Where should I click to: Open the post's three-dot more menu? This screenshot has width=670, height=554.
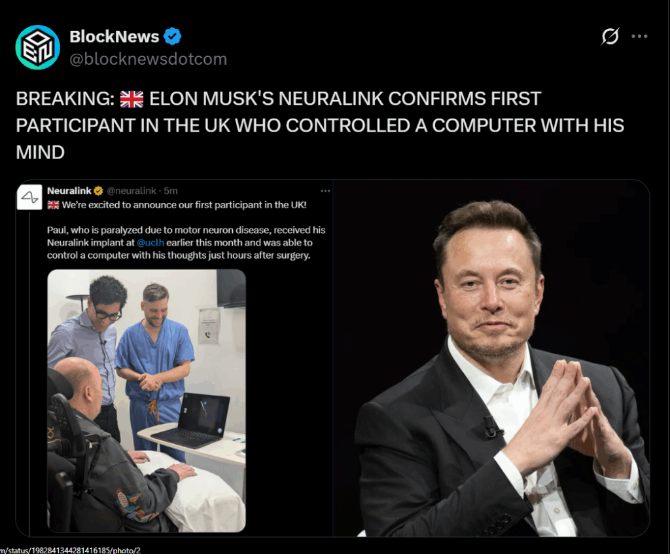(639, 37)
